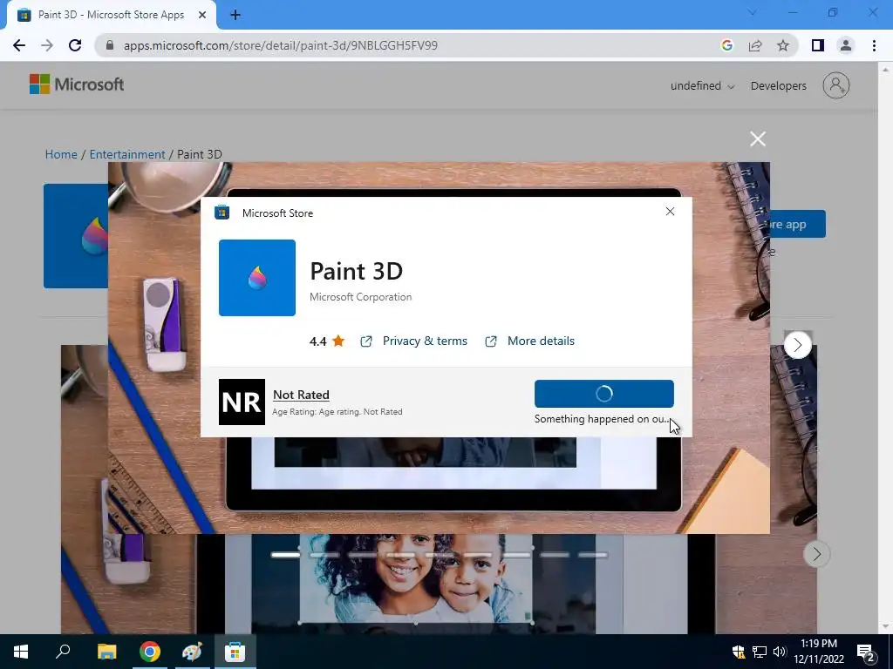Switch to Chrome in the taskbar
Screen dimensions: 893x669
click(x=150, y=652)
